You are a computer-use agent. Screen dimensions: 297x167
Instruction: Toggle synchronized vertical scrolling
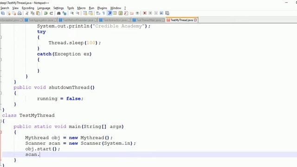[85, 13]
